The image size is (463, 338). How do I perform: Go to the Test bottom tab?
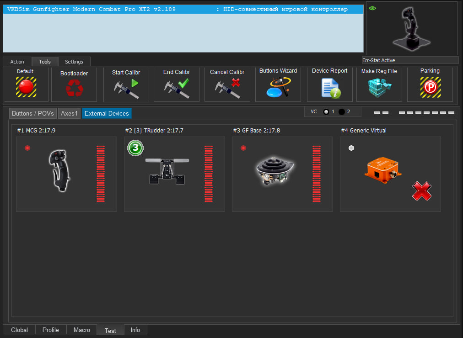coord(110,330)
